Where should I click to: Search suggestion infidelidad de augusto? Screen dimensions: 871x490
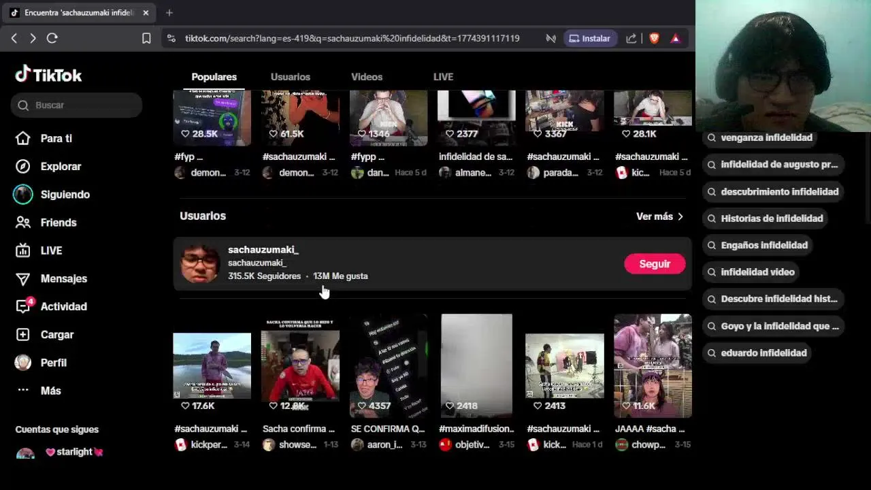pyautogui.click(x=773, y=164)
